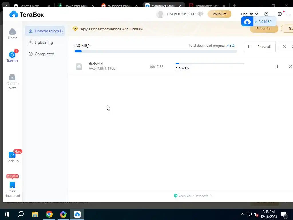Click the floating cloud upload icon
This screenshot has width=293, height=220.
coord(247,21)
